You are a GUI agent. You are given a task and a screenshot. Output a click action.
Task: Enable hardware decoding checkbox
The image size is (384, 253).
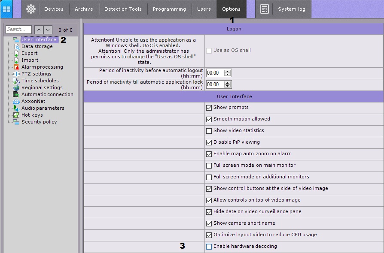point(209,247)
